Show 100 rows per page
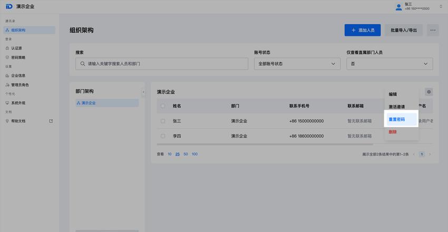Image resolution: width=448 pixels, height=232 pixels. [x=194, y=154]
